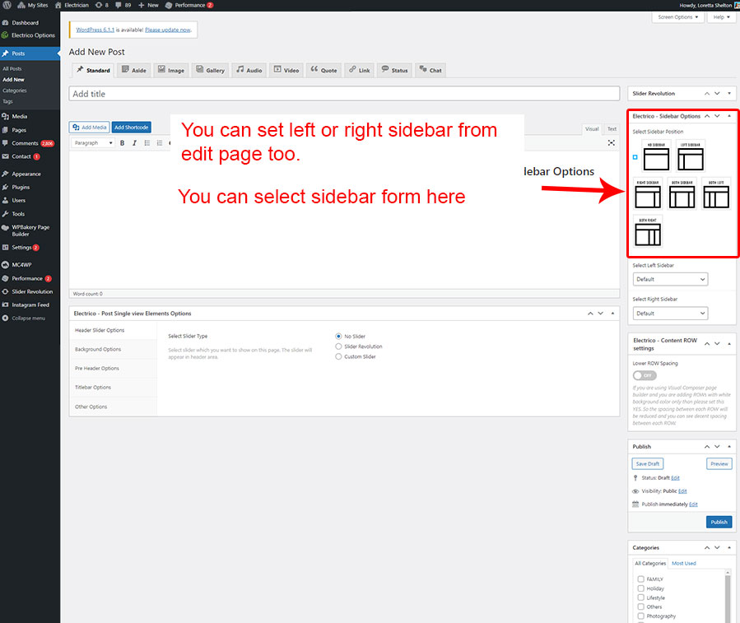This screenshot has height=623, width=740.
Task: Check the FAMILY category checkbox
Action: click(x=641, y=579)
